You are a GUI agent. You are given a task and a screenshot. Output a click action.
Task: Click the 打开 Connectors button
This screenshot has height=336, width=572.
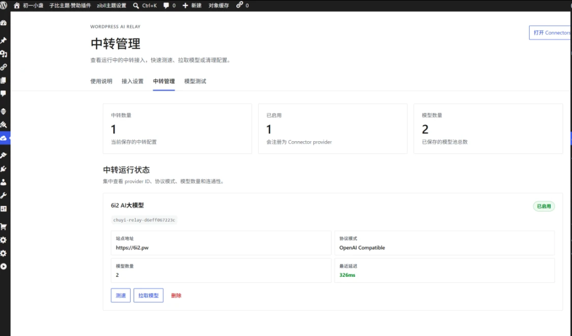click(x=550, y=33)
